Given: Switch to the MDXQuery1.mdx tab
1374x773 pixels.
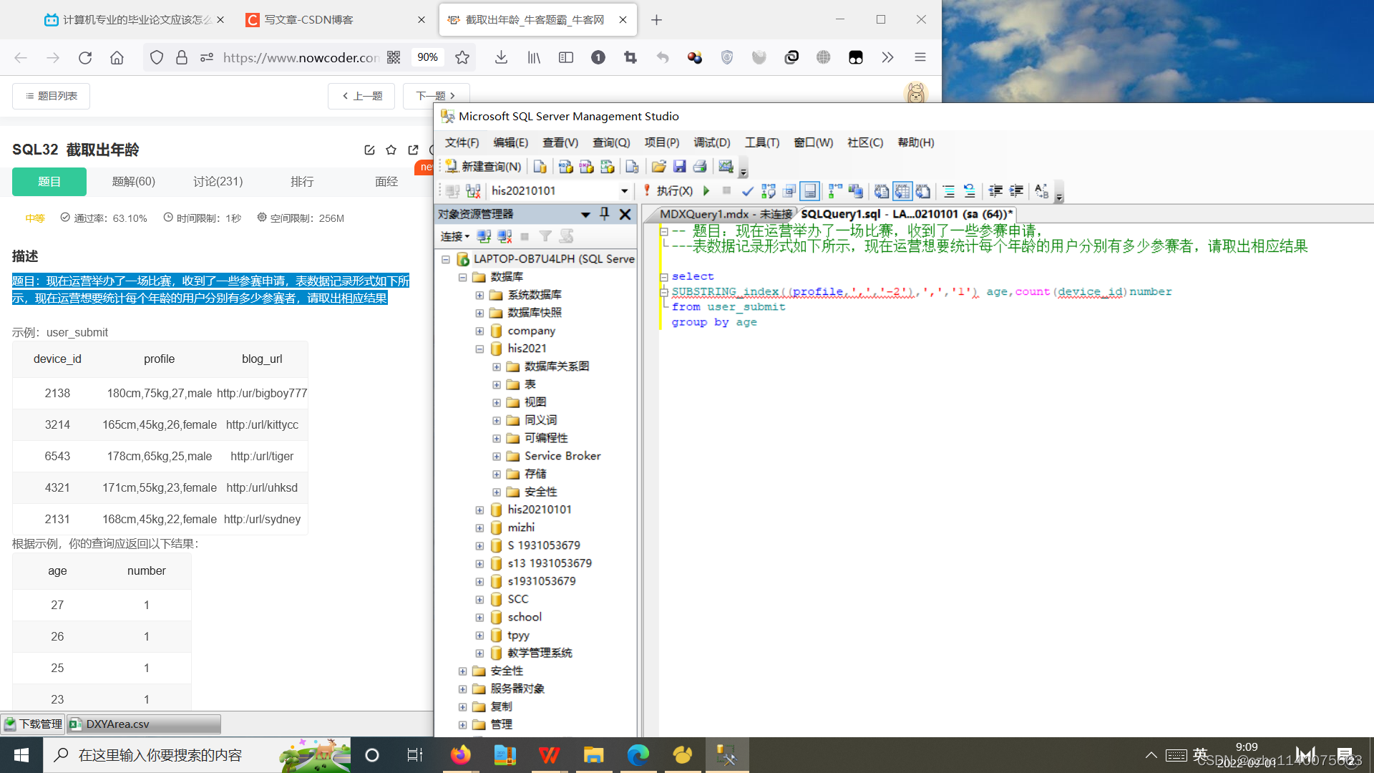Looking at the screenshot, I should [725, 214].
